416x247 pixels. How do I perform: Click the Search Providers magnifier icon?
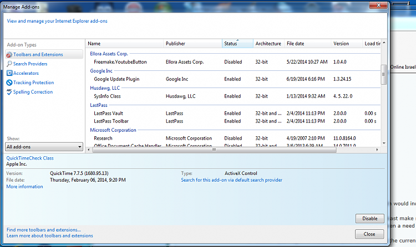tap(9, 64)
